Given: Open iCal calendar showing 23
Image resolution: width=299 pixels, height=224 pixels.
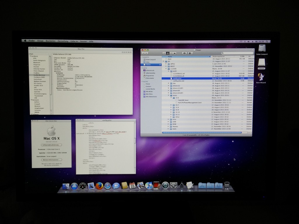Looking at the screenshot, I should [x=132, y=185].
